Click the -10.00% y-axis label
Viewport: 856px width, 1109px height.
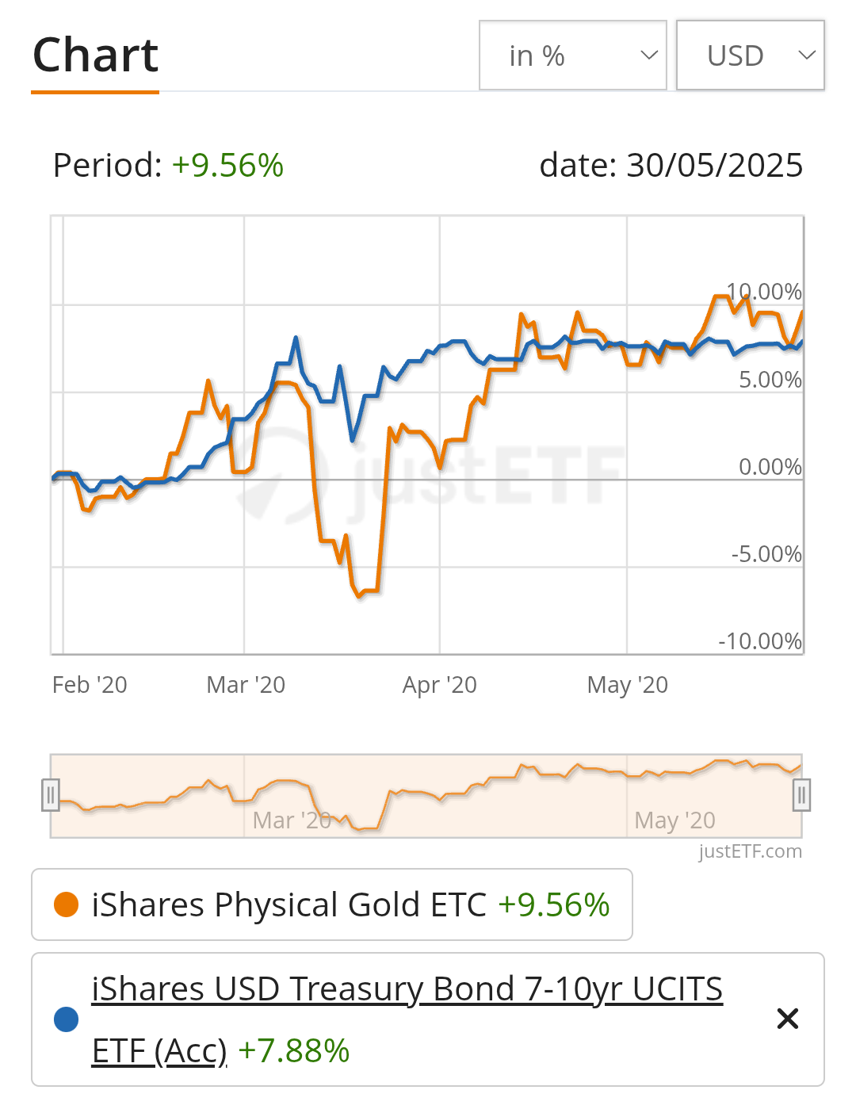(x=759, y=641)
